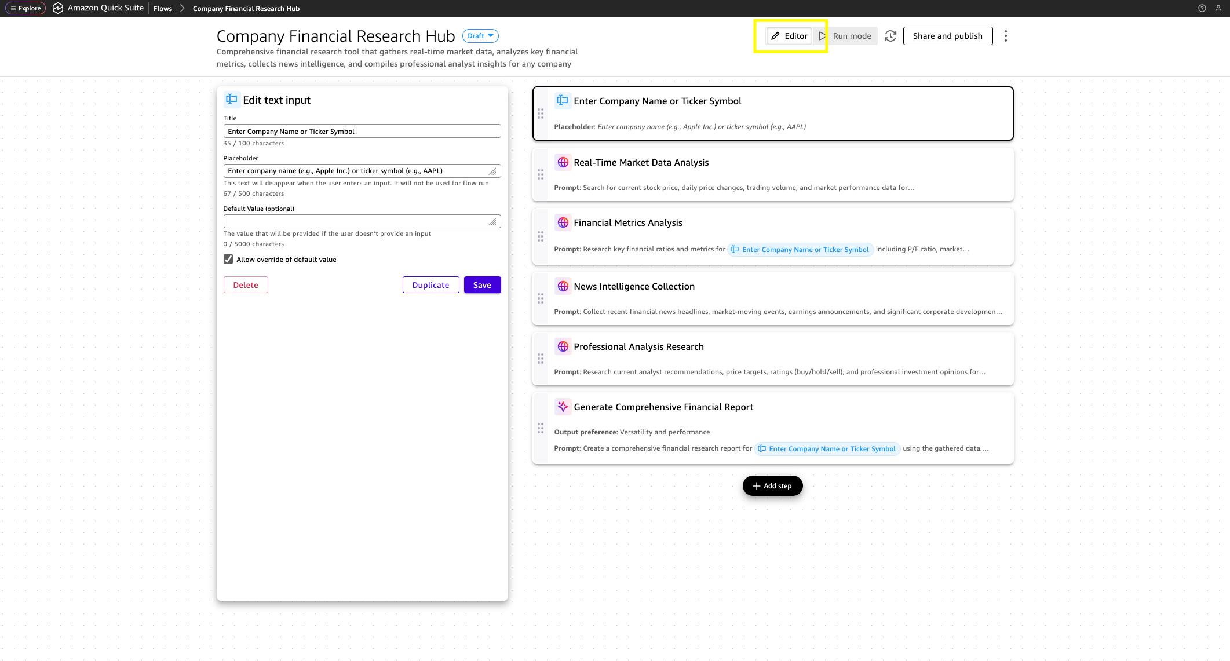
Task: Click the Flows breadcrumb link
Action: point(162,9)
